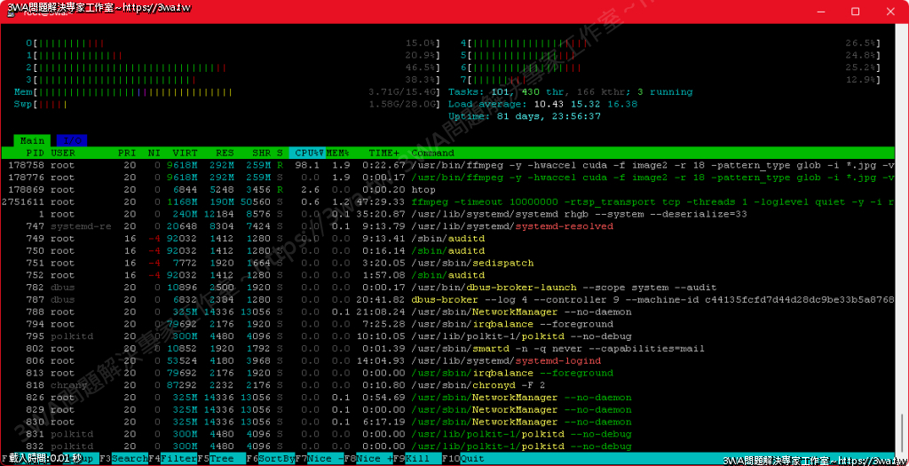Sort processes by the CPU% column header
This screenshot has height=466, width=909.
tap(307, 153)
